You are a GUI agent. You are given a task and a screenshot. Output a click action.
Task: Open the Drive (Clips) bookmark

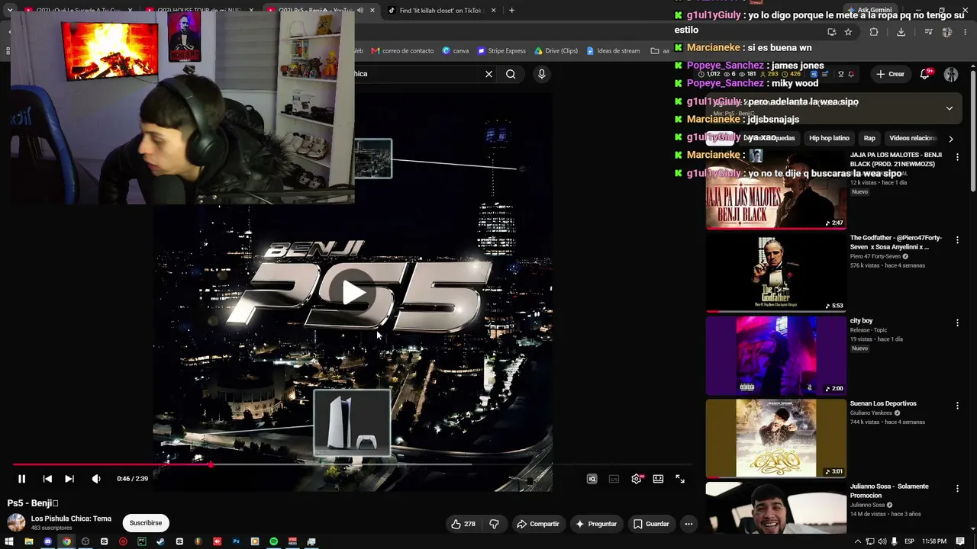[556, 51]
